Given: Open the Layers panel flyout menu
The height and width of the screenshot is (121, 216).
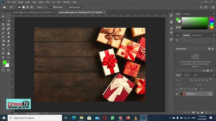Looking at the screenshot, I should coord(214,75).
